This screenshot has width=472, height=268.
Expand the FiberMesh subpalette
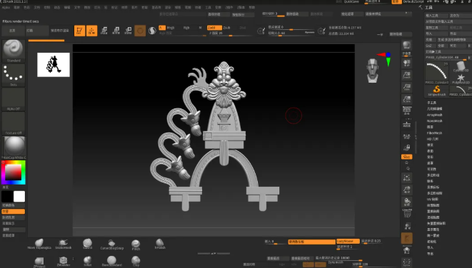pyautogui.click(x=434, y=133)
